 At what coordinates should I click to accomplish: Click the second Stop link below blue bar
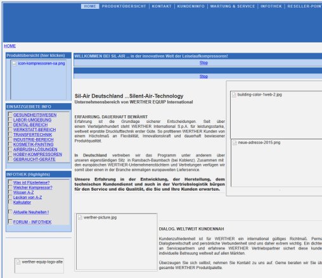pyautogui.click(x=203, y=77)
